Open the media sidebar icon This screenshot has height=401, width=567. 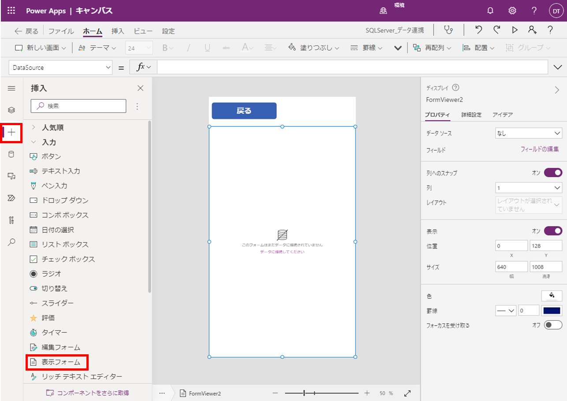(x=11, y=176)
